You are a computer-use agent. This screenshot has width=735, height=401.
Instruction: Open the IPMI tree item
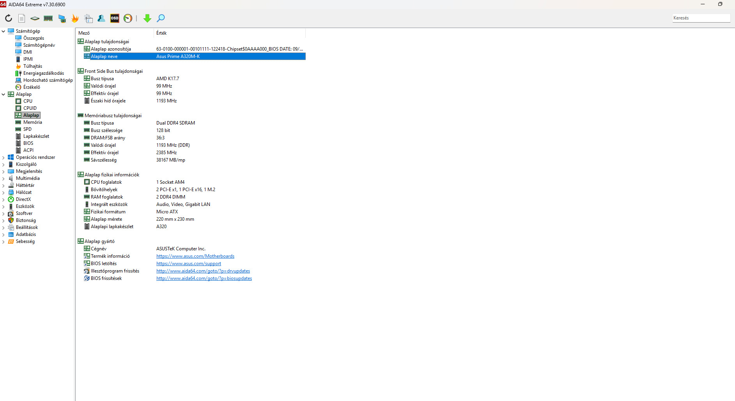pyautogui.click(x=28, y=59)
